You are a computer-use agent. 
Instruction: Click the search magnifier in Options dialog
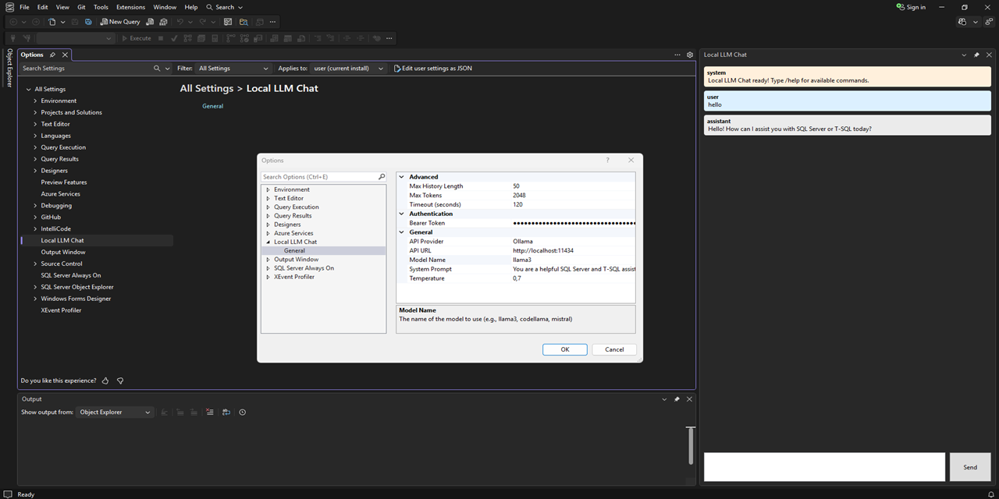coord(382,177)
